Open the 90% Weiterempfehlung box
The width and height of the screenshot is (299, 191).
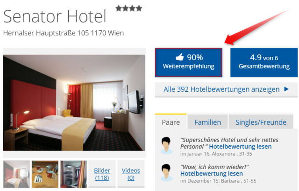(189, 62)
